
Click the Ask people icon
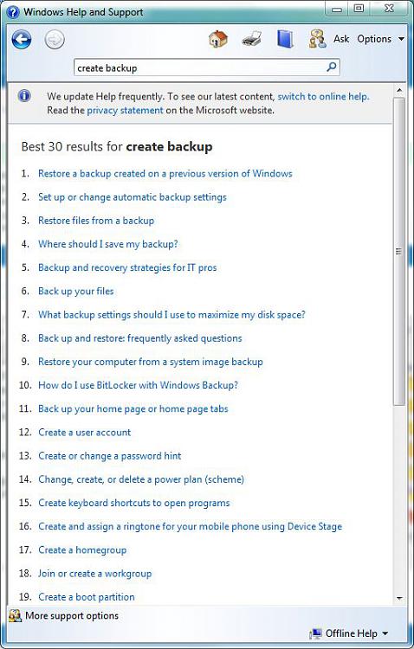pyautogui.click(x=318, y=39)
